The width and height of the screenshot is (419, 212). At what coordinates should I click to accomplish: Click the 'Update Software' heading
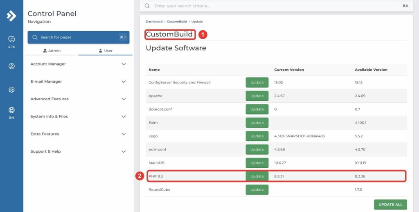[x=176, y=48]
